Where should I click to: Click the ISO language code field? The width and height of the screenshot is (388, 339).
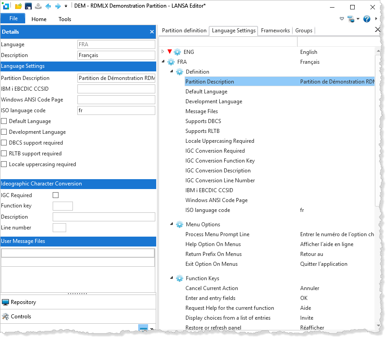tap(116, 110)
